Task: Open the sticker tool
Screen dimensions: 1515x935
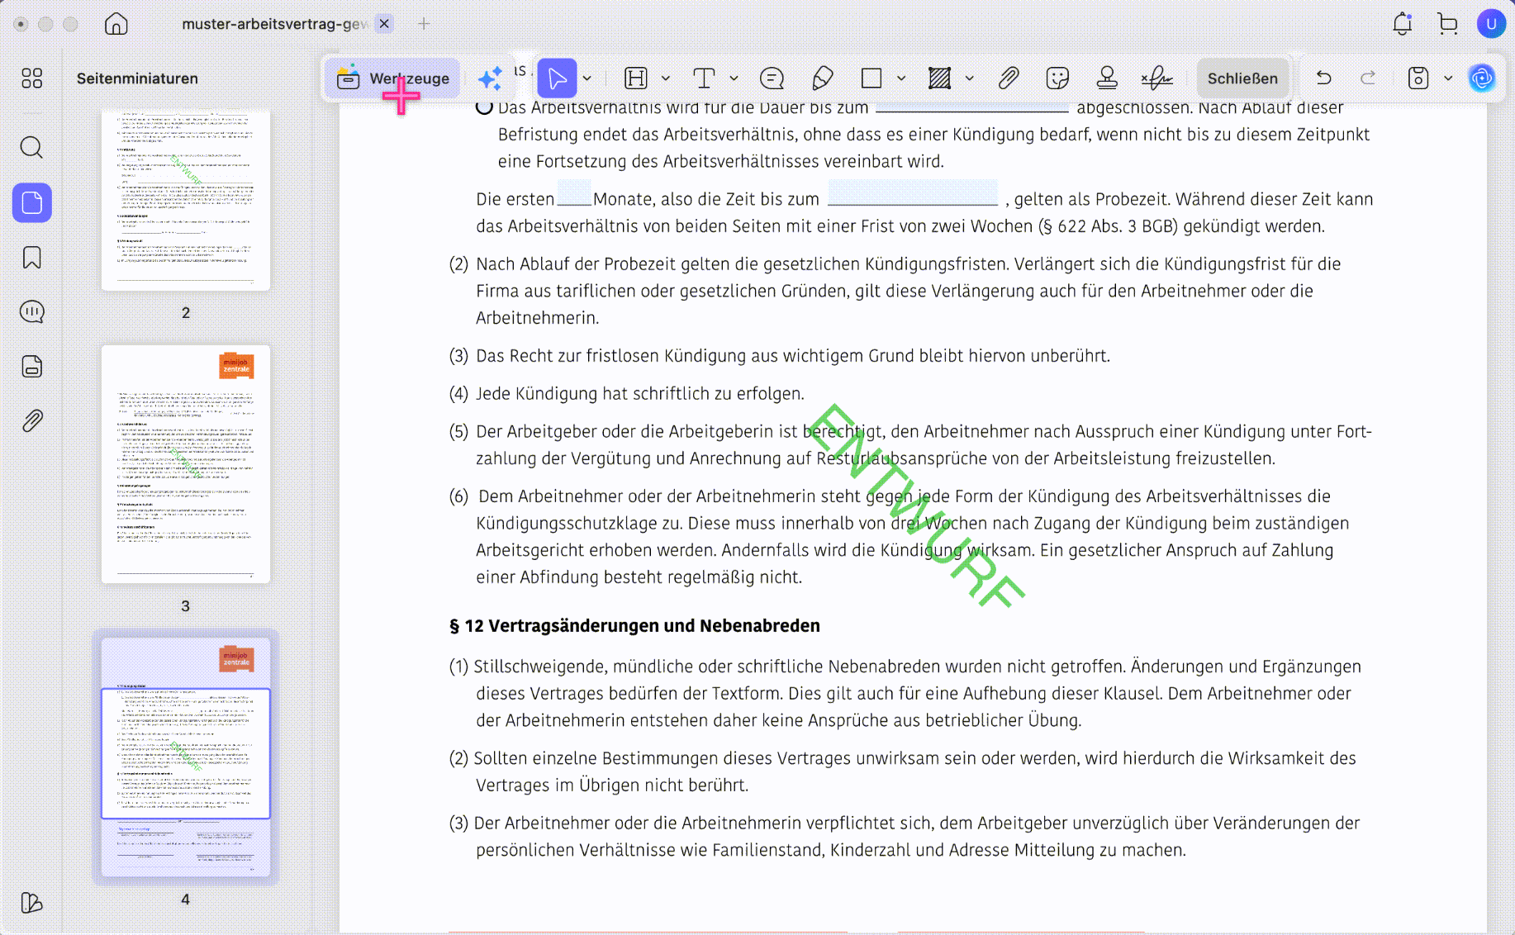Action: click(x=1057, y=78)
